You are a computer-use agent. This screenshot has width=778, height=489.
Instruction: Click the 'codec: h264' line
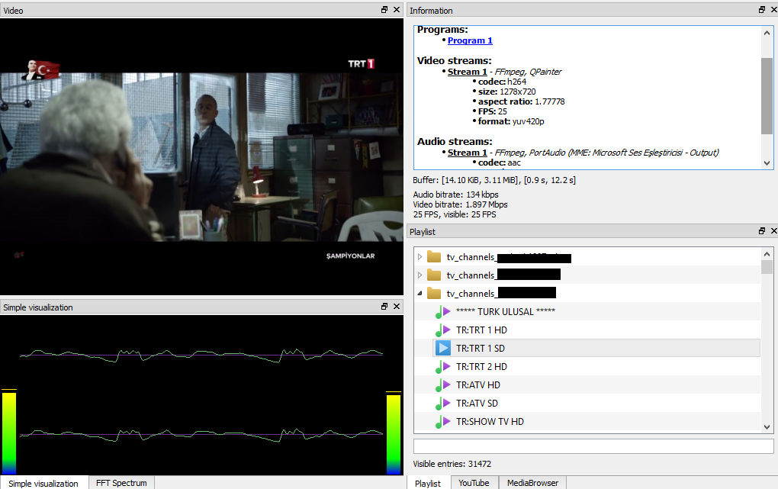point(502,82)
